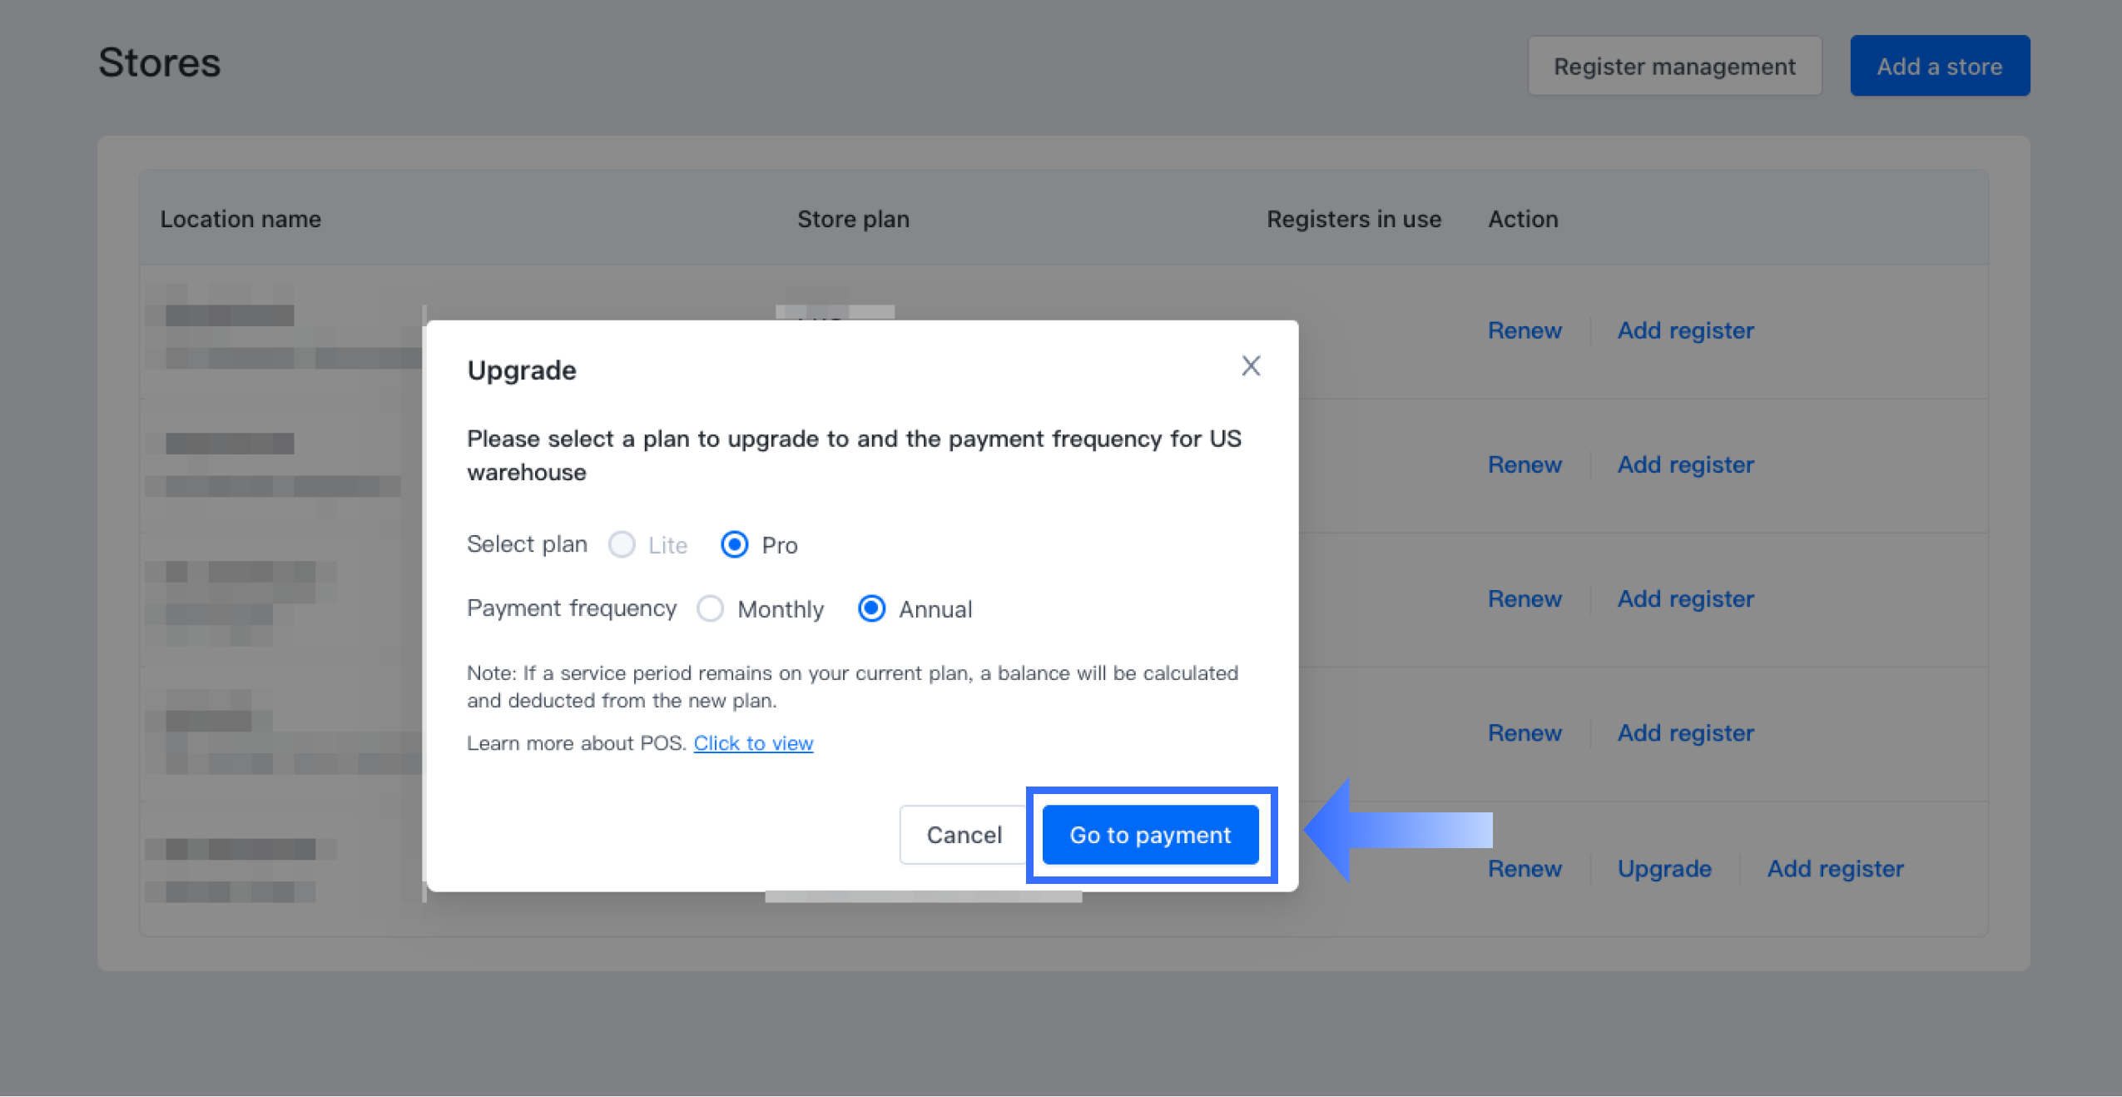Cancel the upgrade dialog
Viewport: 2122px width, 1097px height.
click(964, 835)
